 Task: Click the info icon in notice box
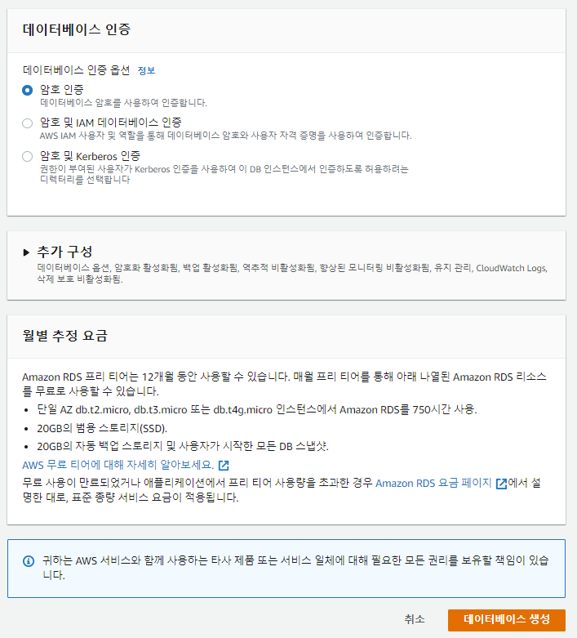[x=29, y=561]
